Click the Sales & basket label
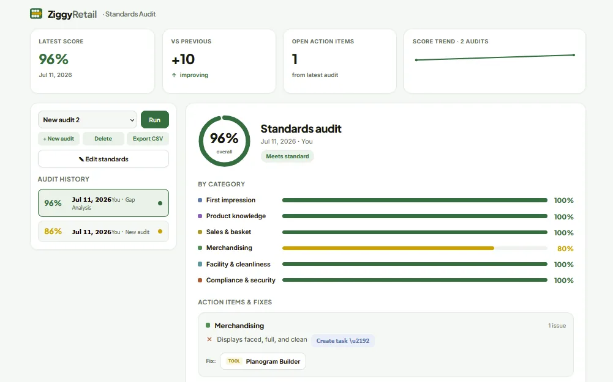The width and height of the screenshot is (613, 382). click(228, 232)
